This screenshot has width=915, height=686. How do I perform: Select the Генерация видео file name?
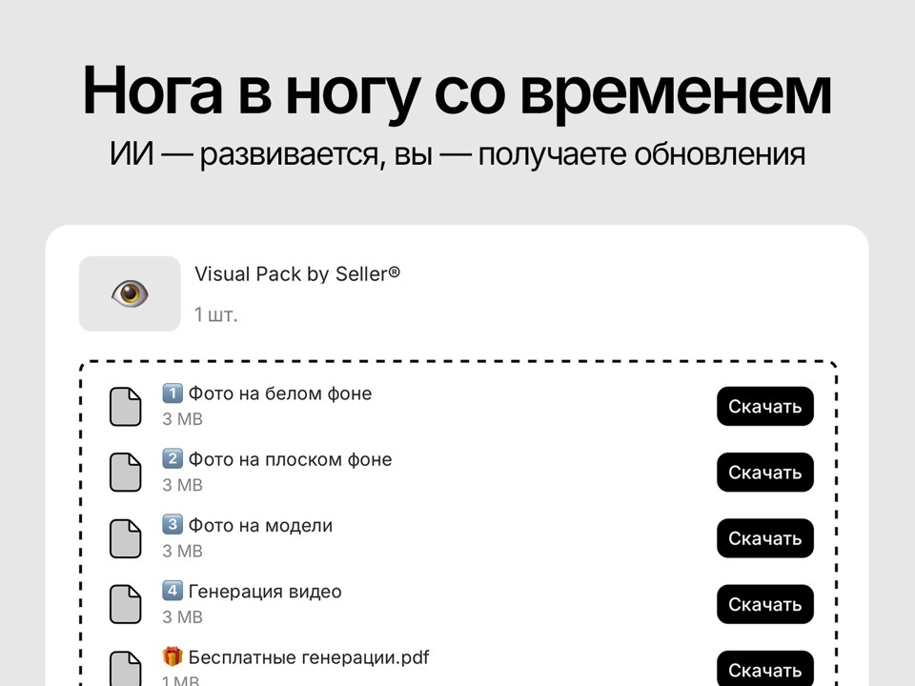point(265,592)
